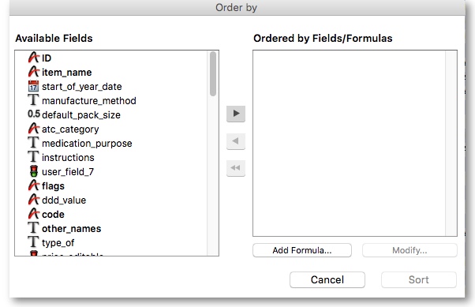Image resolution: width=475 pixels, height=307 pixels.
Task: Pick the type_of field entry
Action: 58,243
